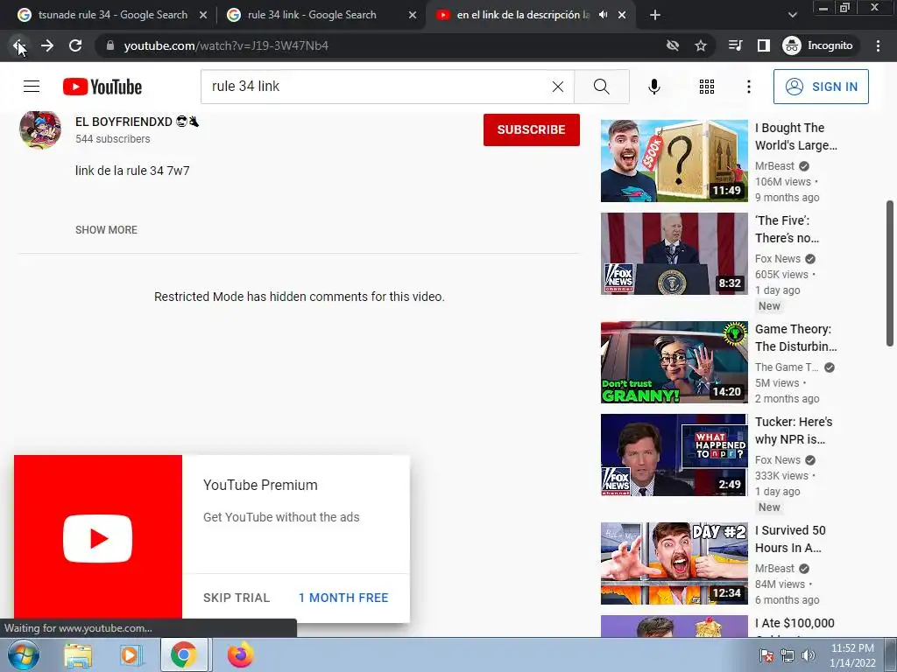The image size is (897, 672).
Task: Open Windows Explorer from taskbar
Action: pyautogui.click(x=78, y=654)
